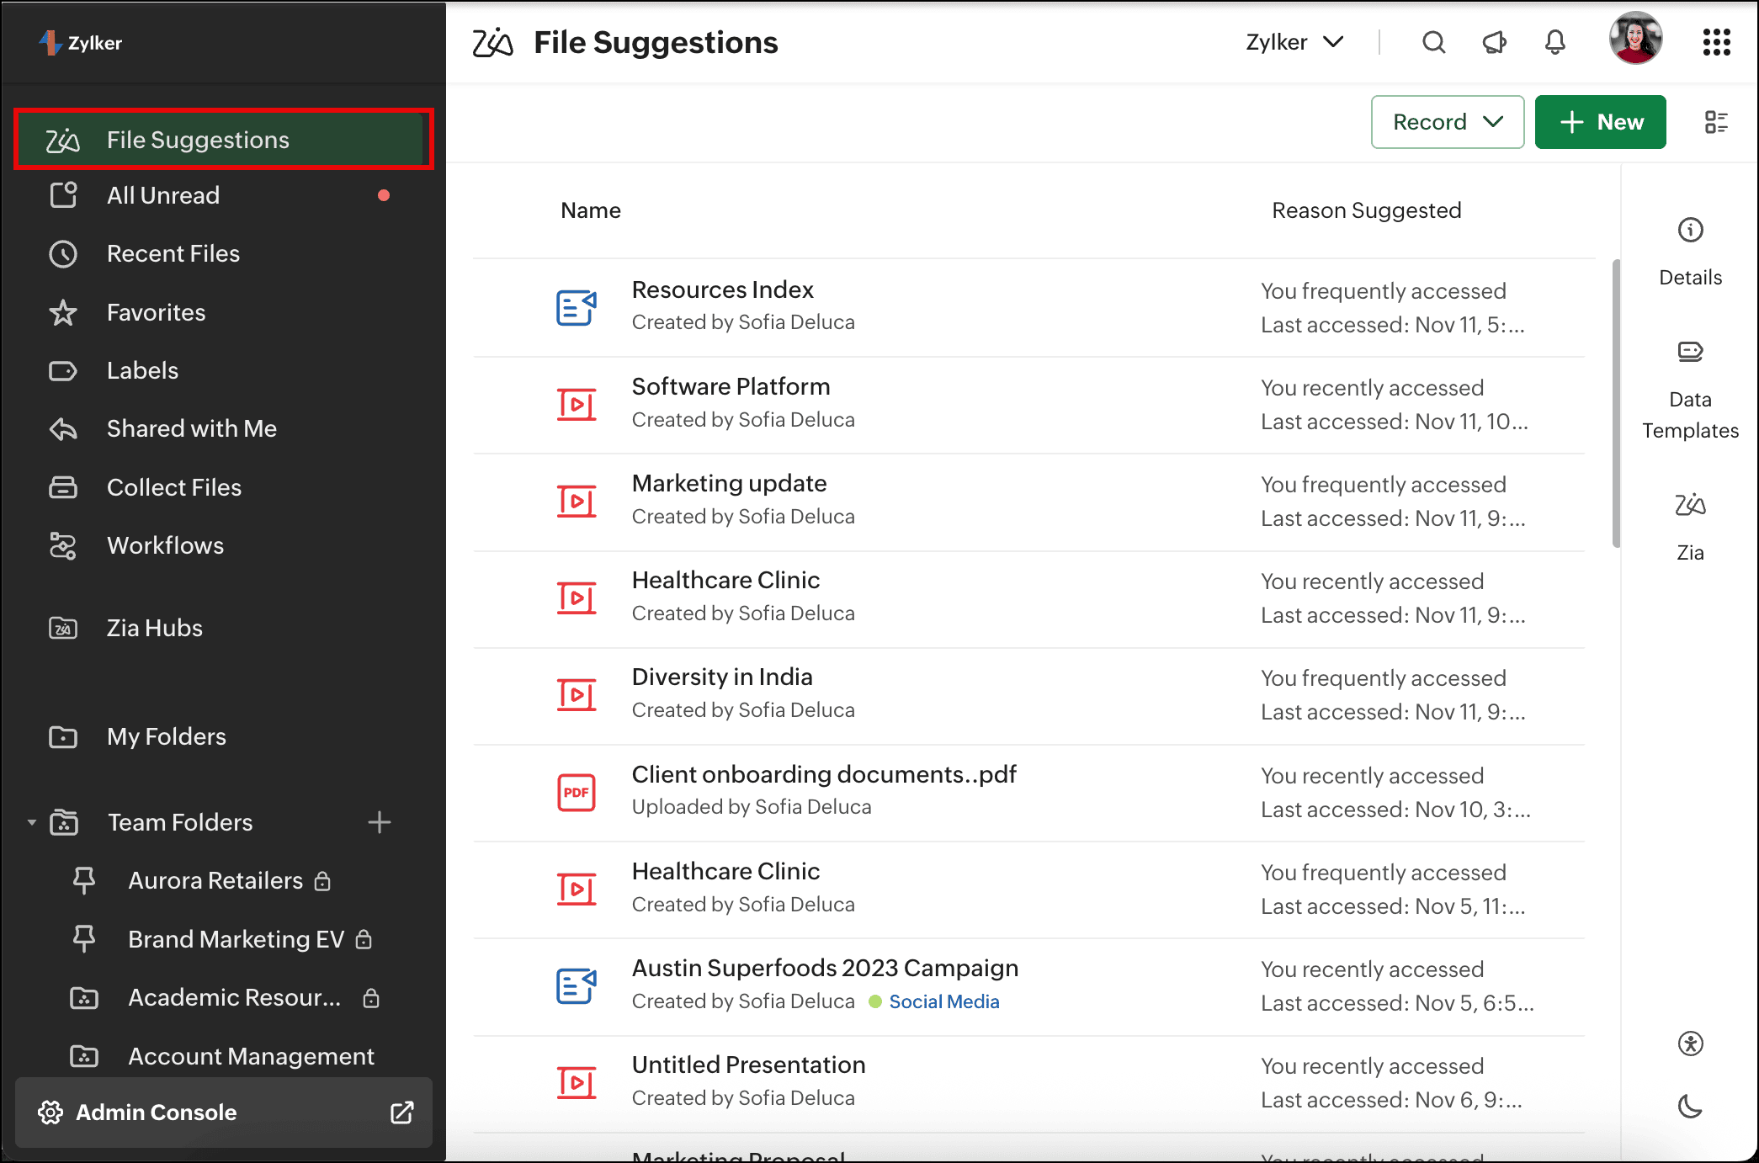This screenshot has height=1163, width=1759.
Task: Toggle dark mode moon icon
Action: tap(1690, 1107)
